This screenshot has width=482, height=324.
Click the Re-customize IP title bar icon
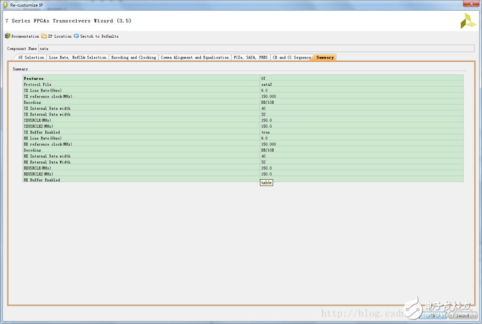tap(5, 5)
